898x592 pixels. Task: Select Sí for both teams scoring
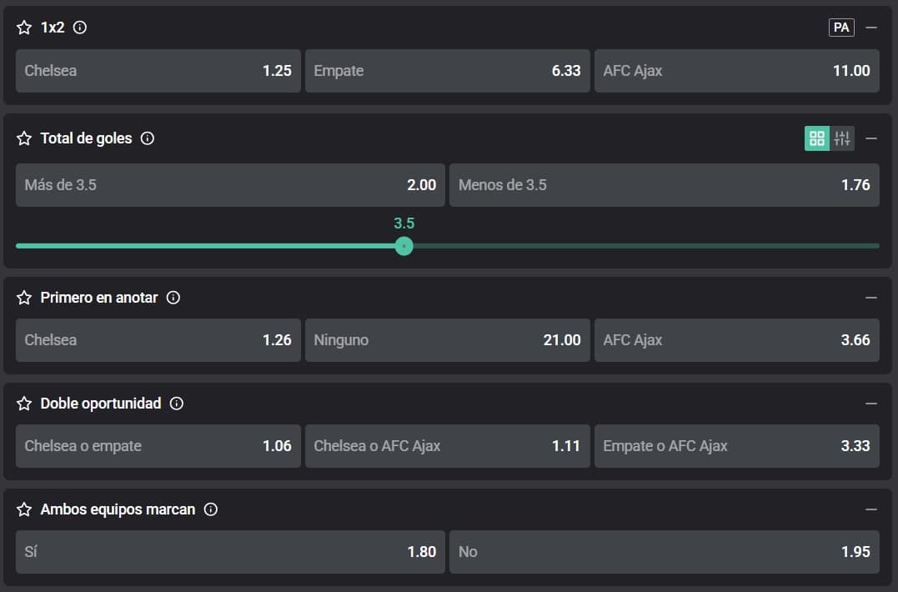click(x=230, y=552)
